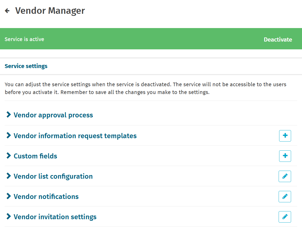The image size is (302, 227).
Task: Expand the Vendor list configuration chevron
Action: tap(9, 176)
